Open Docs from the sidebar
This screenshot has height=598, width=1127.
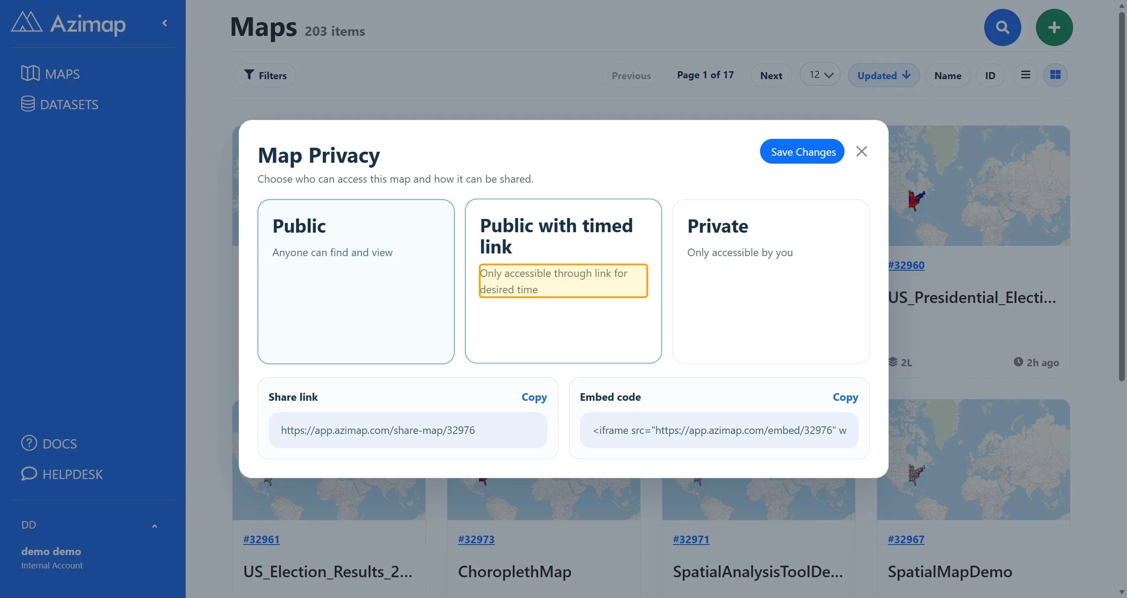tap(49, 443)
